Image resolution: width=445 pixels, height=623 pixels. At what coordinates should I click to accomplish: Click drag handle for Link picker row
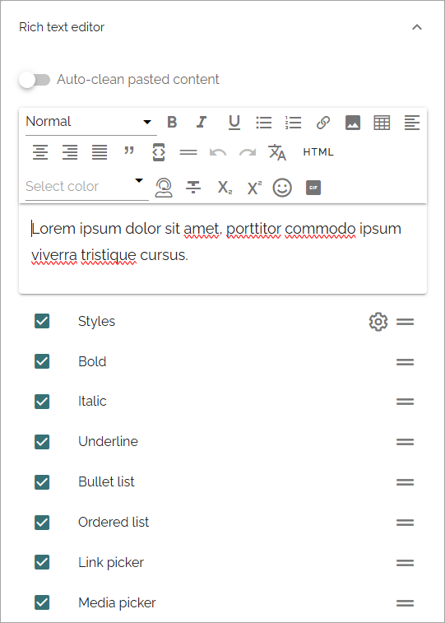click(405, 563)
